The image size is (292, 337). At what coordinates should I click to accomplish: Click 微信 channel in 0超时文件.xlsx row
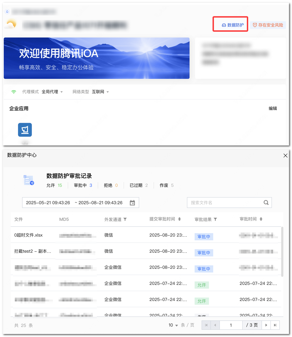click(x=108, y=235)
